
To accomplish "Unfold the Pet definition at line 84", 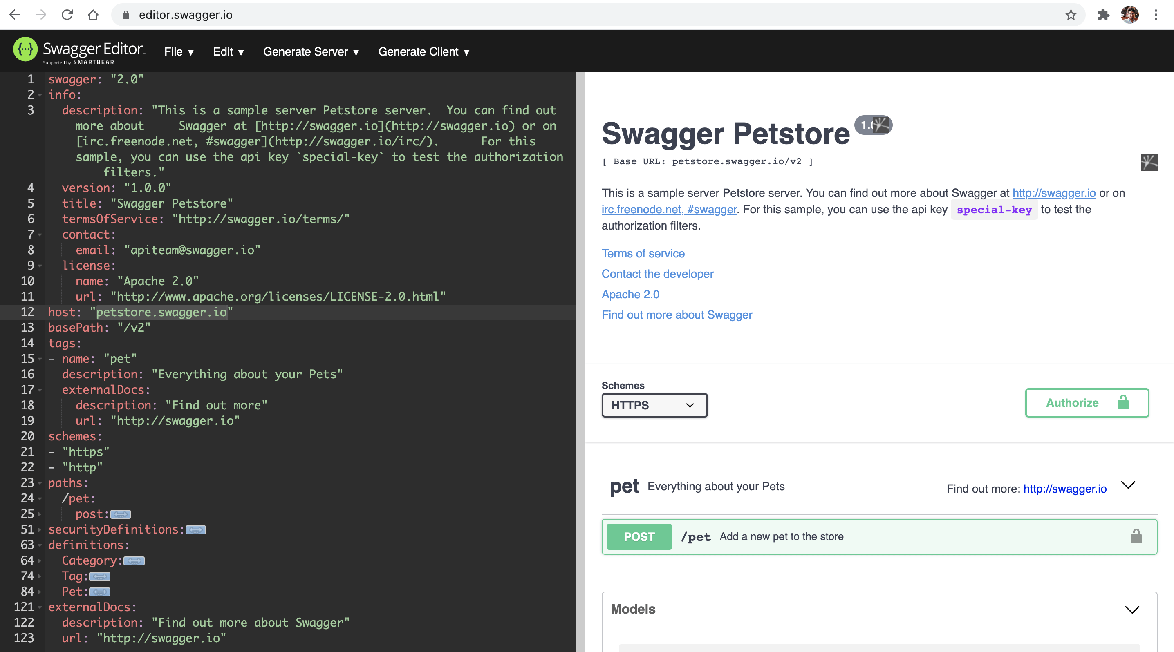I will 40,592.
